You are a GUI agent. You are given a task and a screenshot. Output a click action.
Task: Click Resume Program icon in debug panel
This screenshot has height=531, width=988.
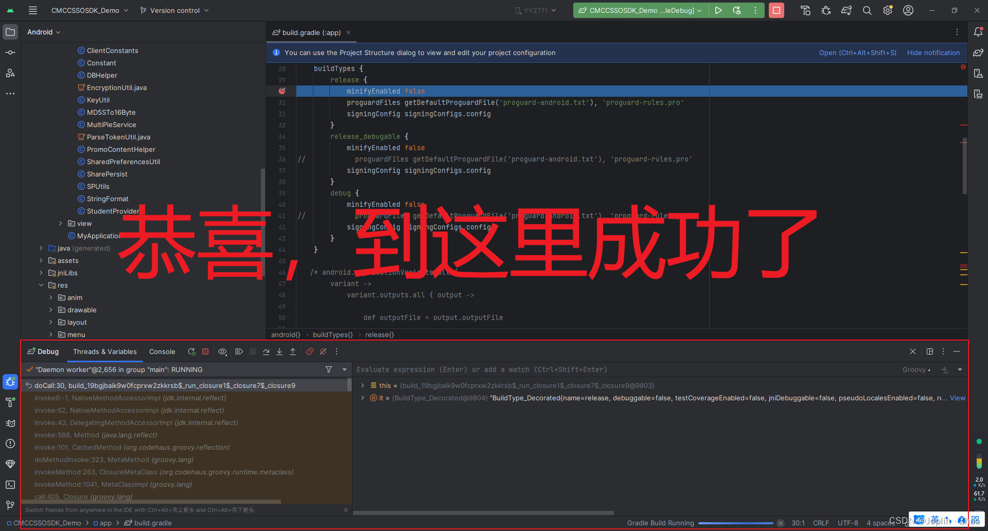[x=239, y=351]
